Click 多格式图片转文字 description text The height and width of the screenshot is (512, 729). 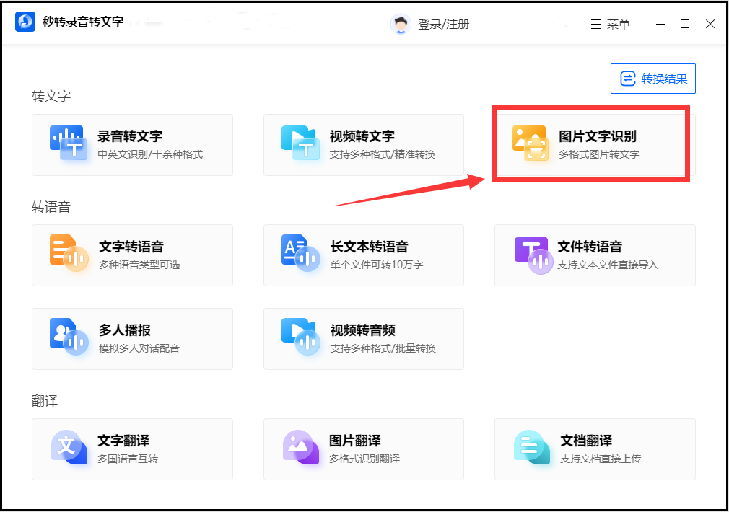click(x=599, y=154)
